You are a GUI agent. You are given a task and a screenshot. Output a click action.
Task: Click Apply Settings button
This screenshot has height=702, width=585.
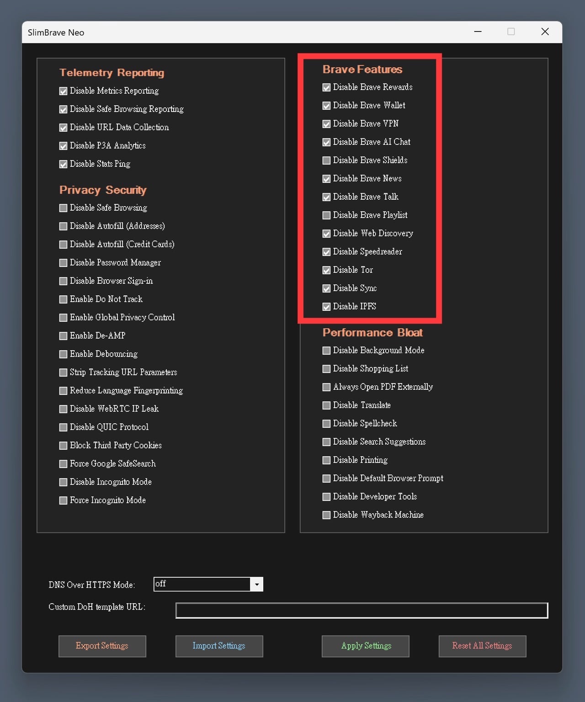pyautogui.click(x=366, y=646)
